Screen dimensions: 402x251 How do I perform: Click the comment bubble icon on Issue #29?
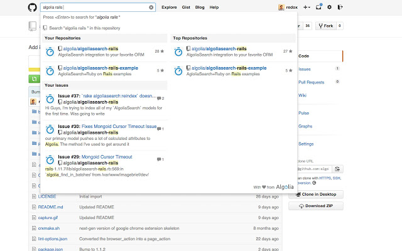pos(159,159)
